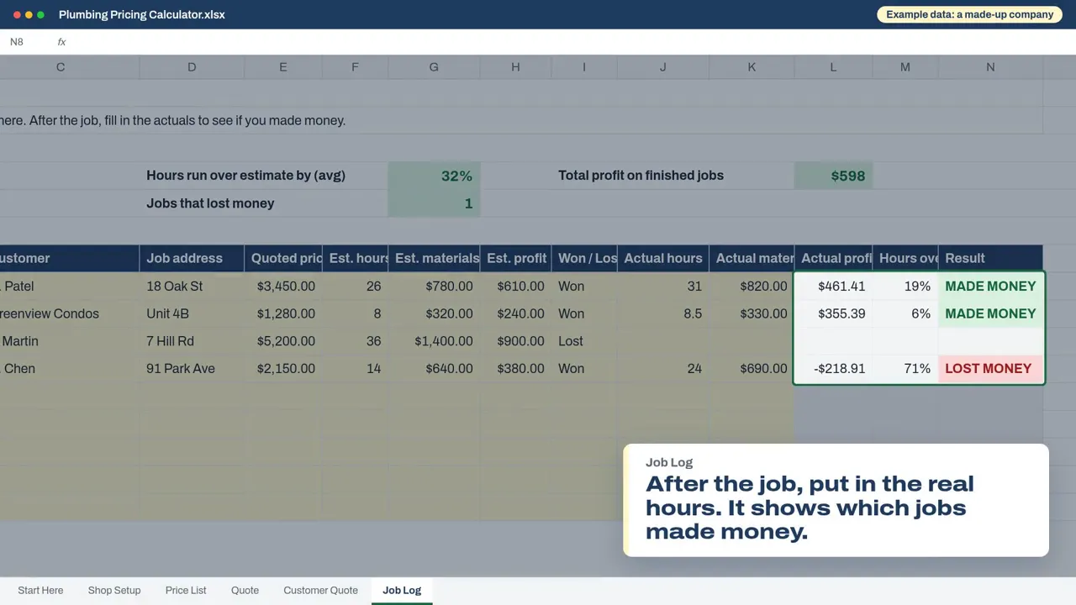Click the 71% hours over cell
This screenshot has height=605, width=1076.
[x=905, y=368]
